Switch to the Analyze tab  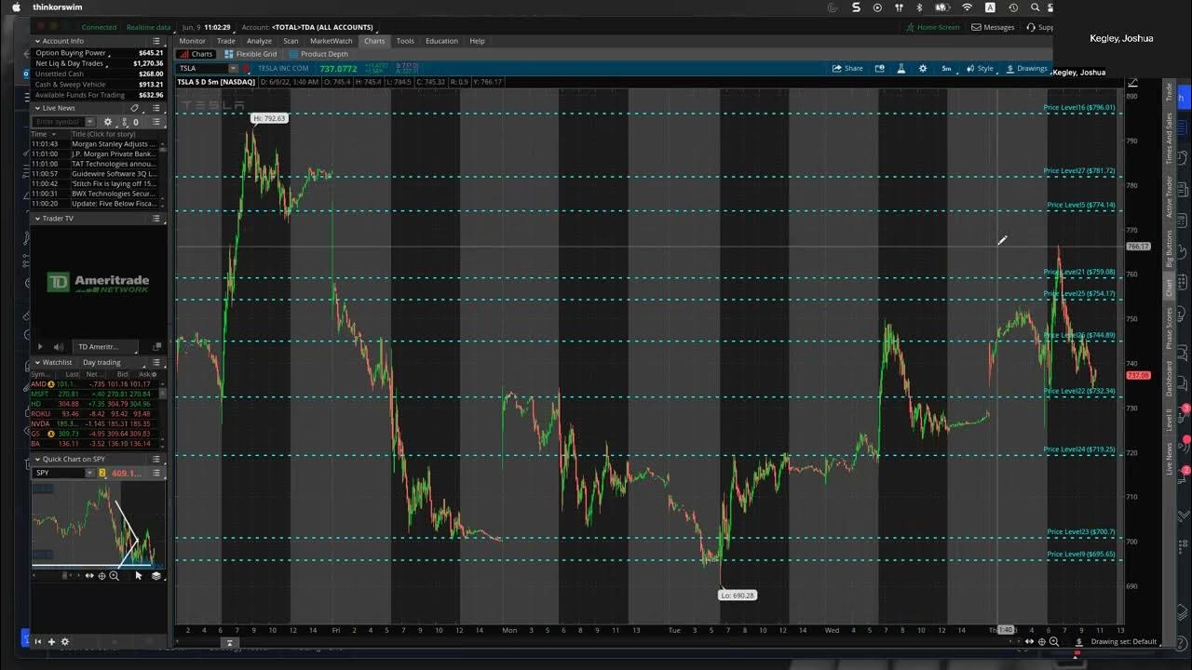pos(259,41)
